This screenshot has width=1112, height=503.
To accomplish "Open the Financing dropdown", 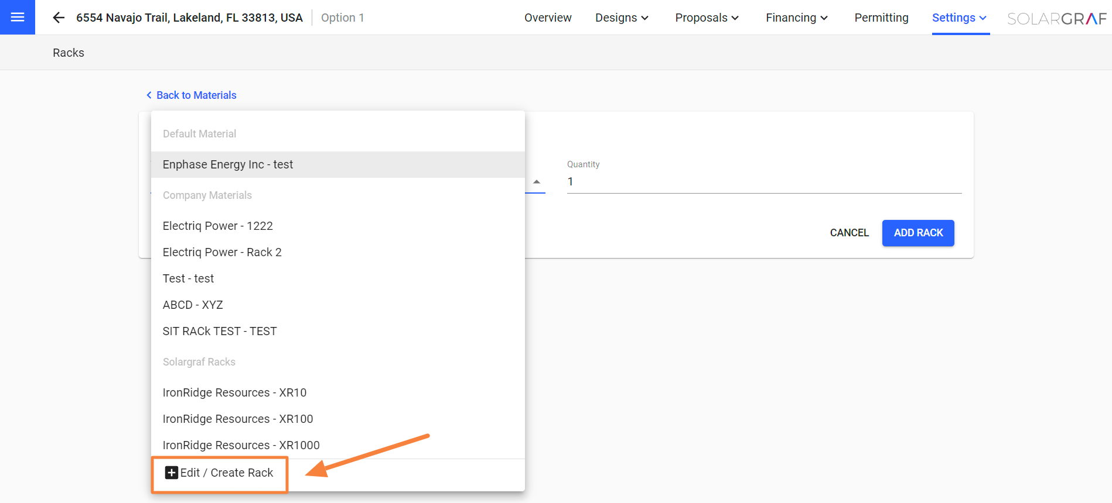I will (796, 18).
